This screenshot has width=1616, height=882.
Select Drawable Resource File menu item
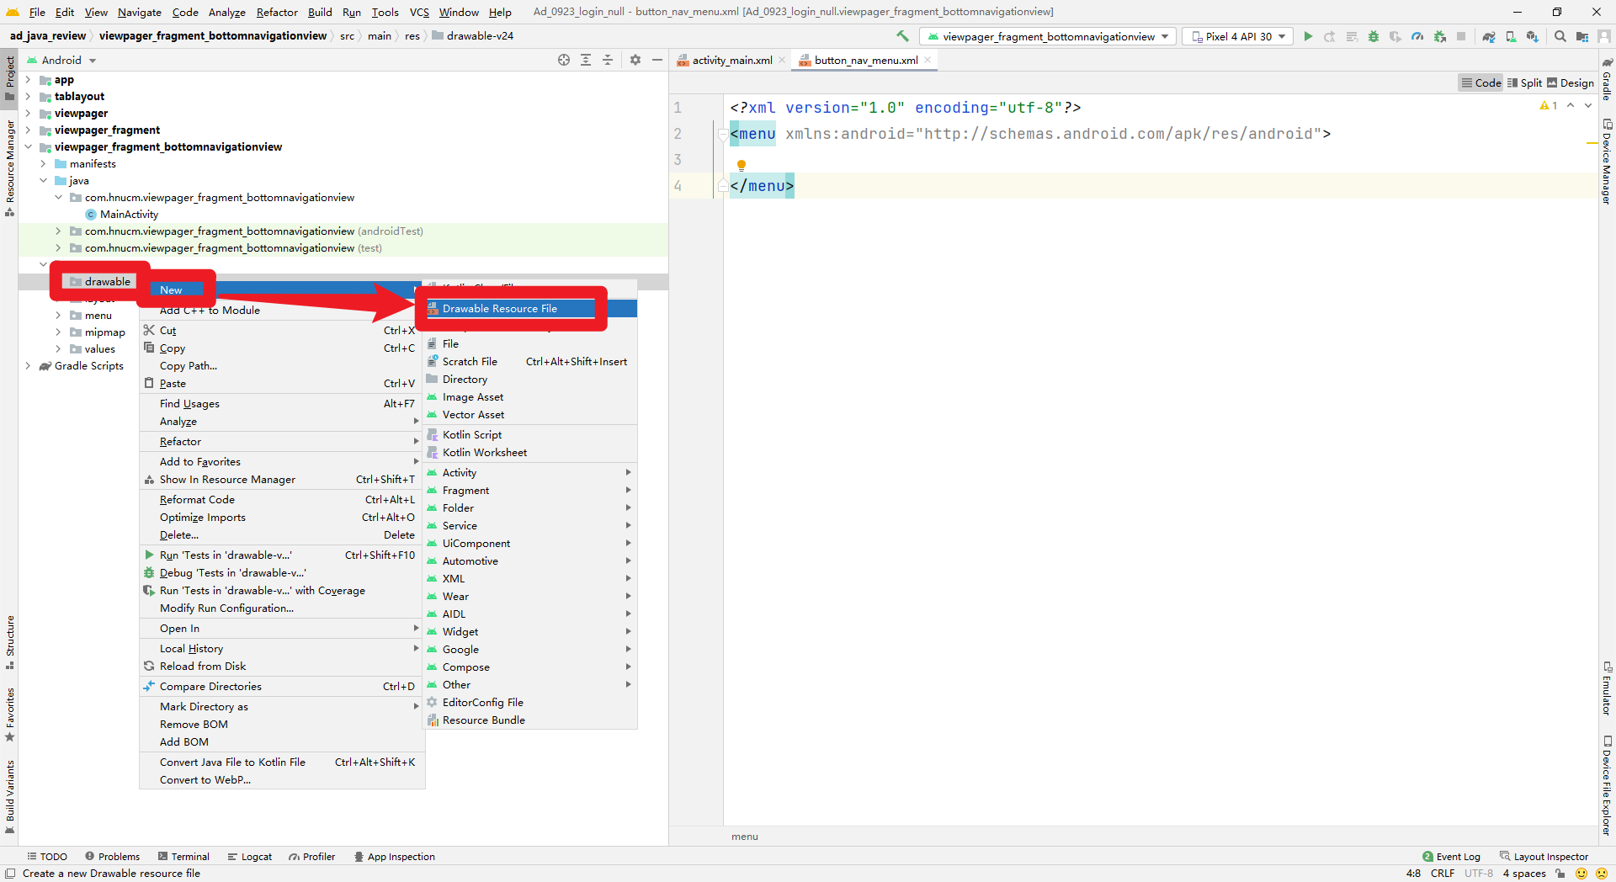(530, 309)
